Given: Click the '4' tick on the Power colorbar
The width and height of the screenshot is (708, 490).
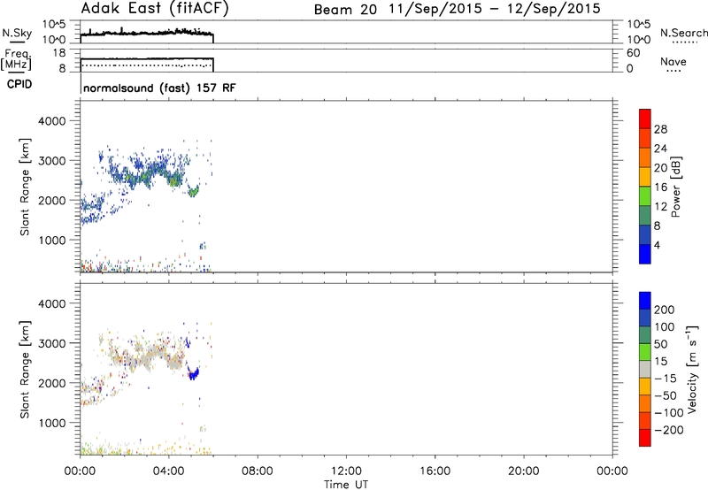Looking at the screenshot, I should [657, 245].
